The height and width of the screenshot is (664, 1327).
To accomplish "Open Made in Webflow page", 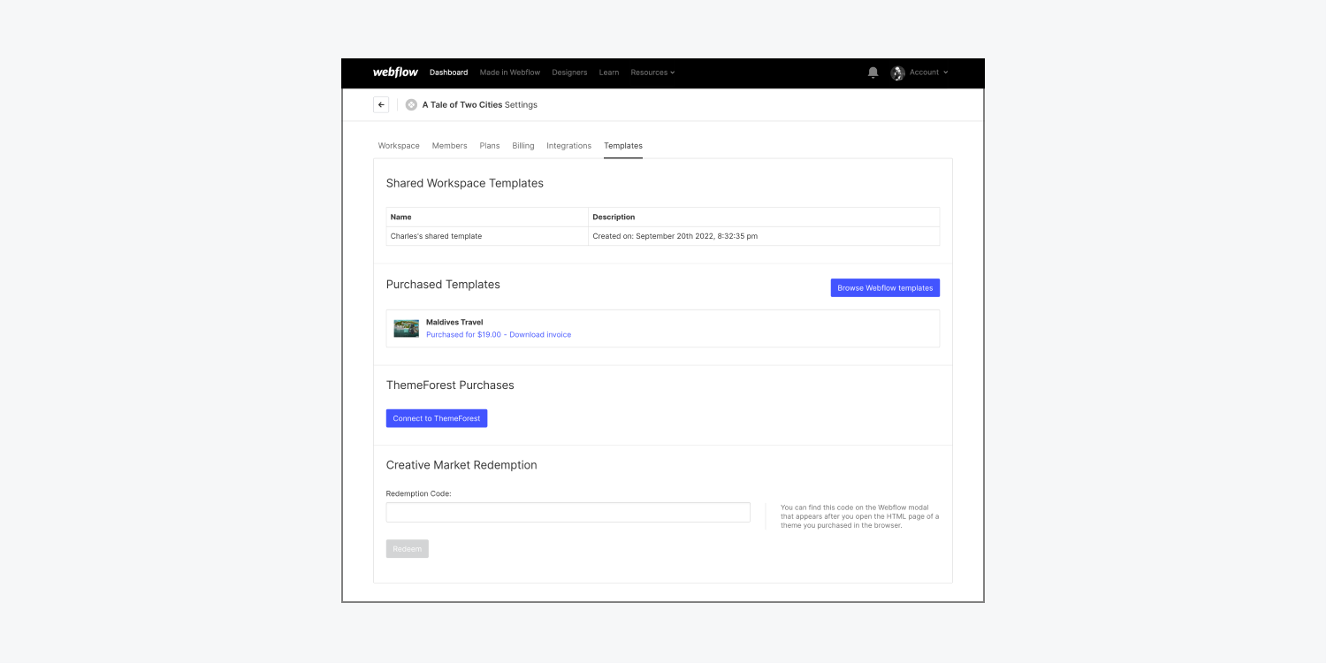I will point(510,73).
